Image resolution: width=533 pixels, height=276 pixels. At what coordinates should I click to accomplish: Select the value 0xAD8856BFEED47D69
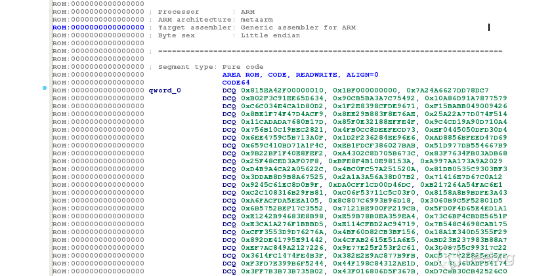tap(465, 138)
